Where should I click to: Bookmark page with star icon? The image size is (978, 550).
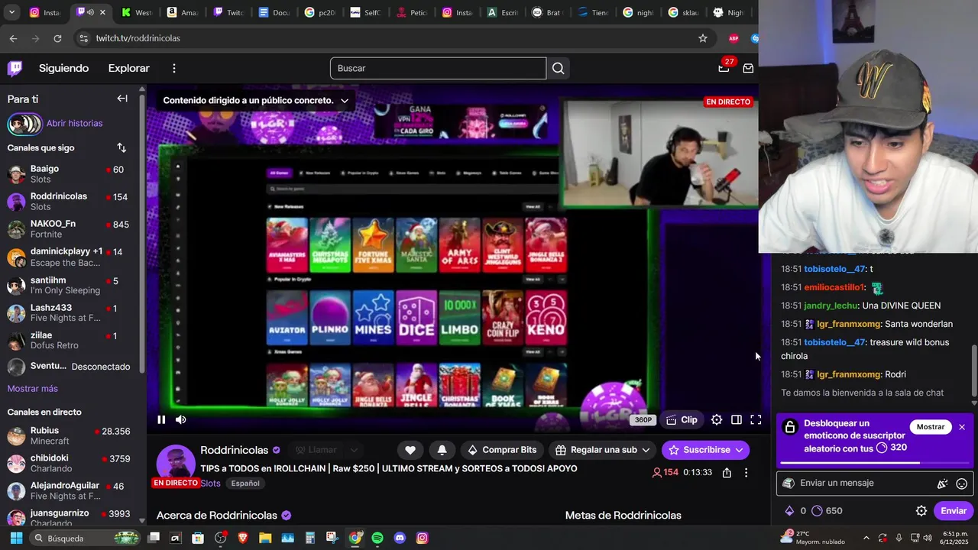tap(703, 38)
